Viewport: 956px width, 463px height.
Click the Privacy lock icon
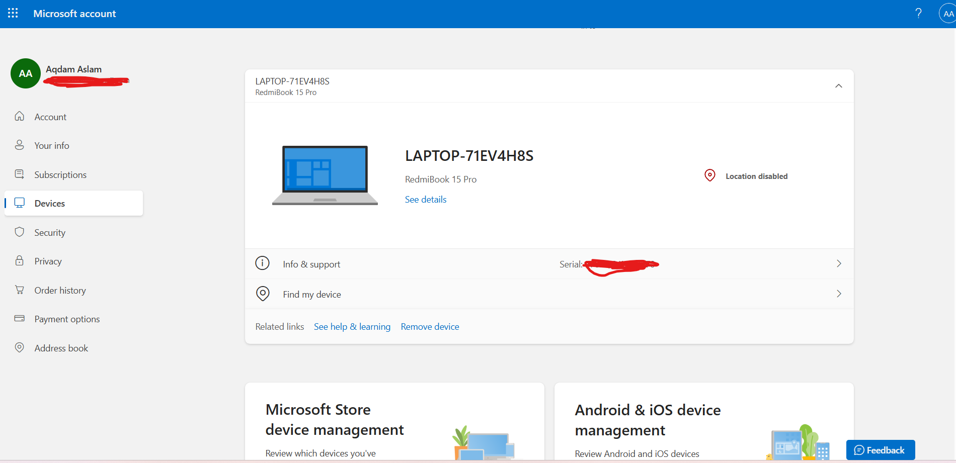pos(20,260)
